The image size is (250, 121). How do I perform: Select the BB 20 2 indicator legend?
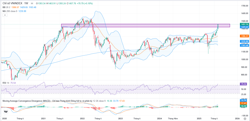pyautogui.click(x=6, y=7)
